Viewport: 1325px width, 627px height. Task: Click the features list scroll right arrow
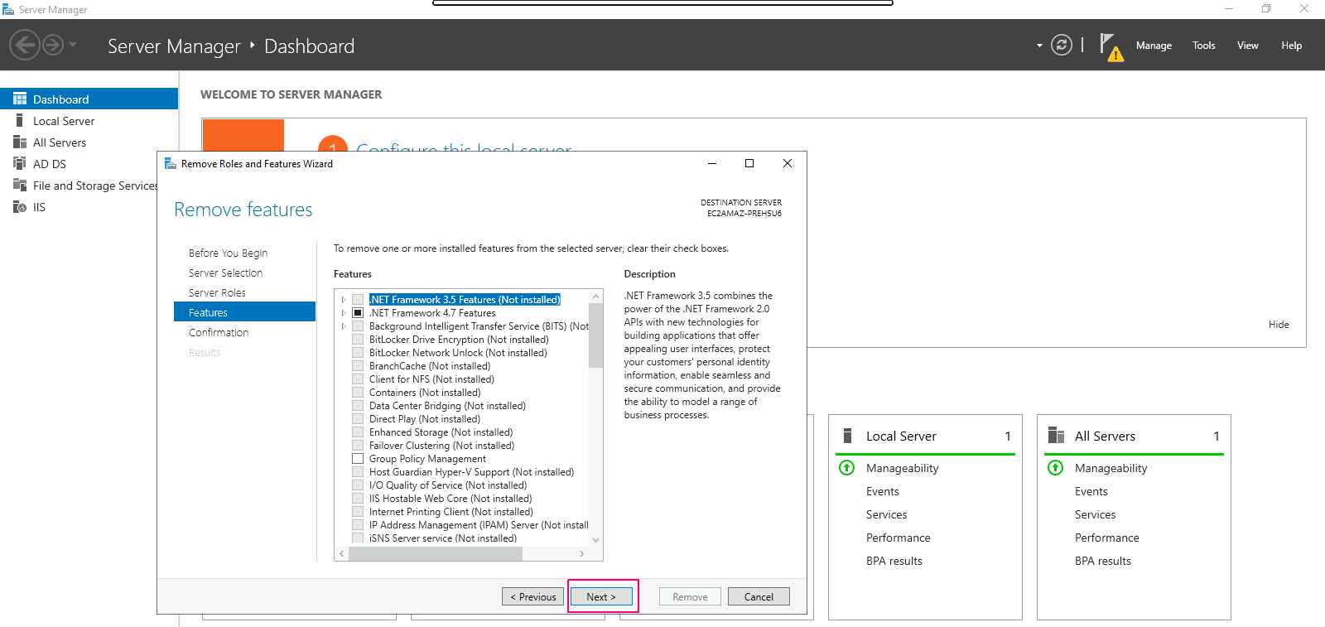coord(582,553)
